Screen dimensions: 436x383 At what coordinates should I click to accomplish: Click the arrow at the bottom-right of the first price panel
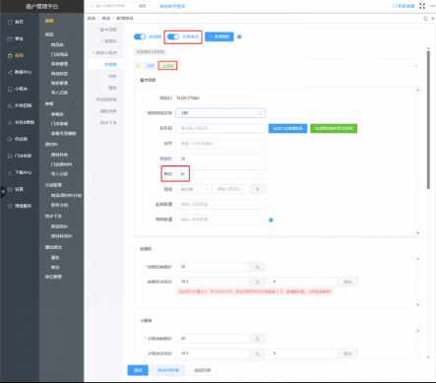coord(418,304)
